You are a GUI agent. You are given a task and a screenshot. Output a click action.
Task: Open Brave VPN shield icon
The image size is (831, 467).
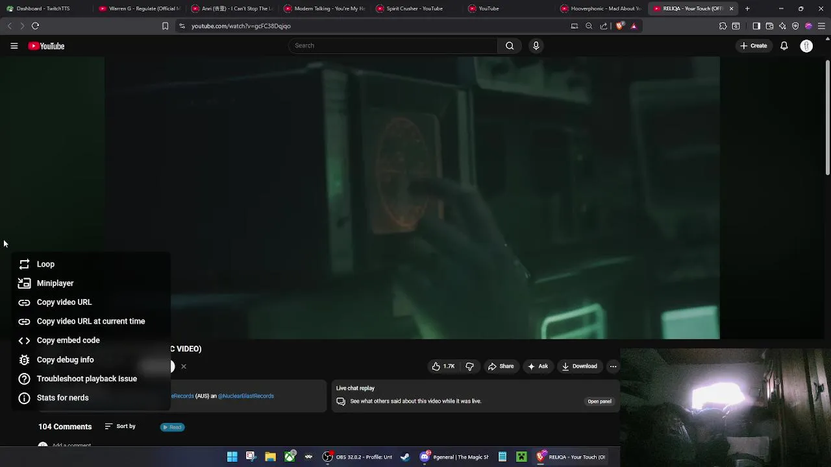(x=795, y=26)
